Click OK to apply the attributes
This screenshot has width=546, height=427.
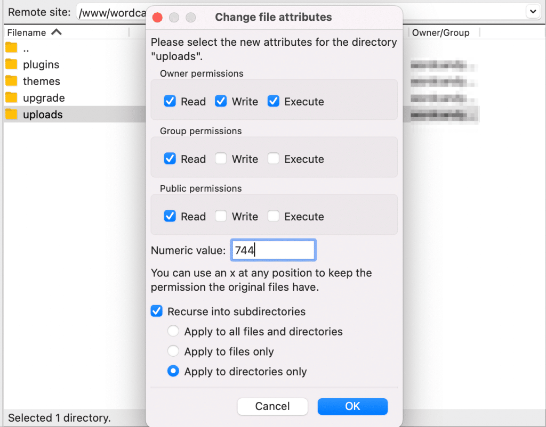click(352, 406)
